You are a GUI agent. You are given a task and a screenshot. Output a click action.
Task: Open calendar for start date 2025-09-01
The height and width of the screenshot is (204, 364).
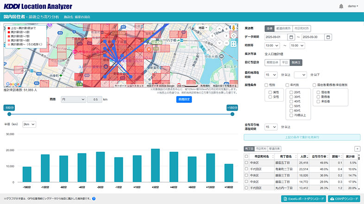coord(291,37)
